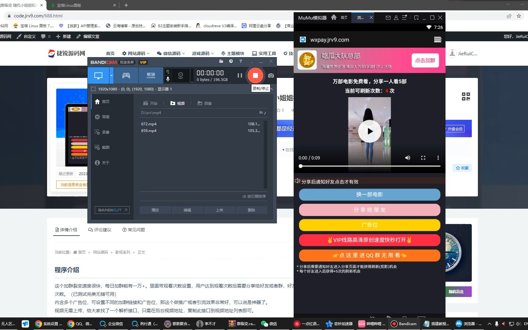
Task: Click the Bandicam file list scrollbar
Action: [x=265, y=155]
